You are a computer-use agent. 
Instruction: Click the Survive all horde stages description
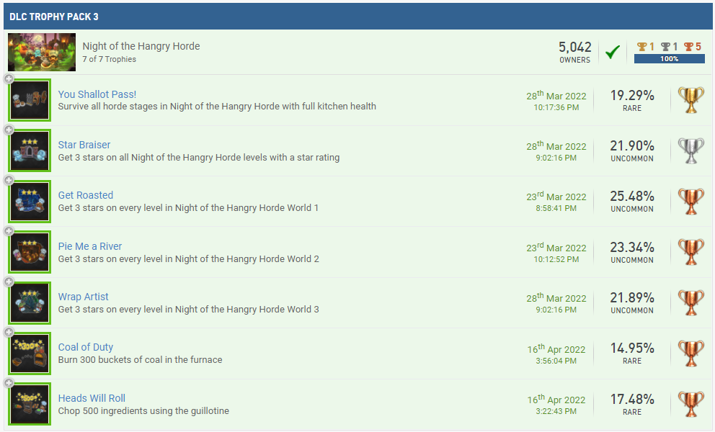pos(217,107)
